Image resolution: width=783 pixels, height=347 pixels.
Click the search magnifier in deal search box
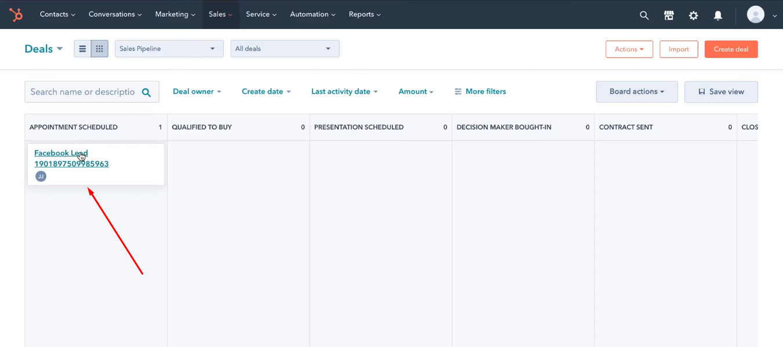point(146,92)
